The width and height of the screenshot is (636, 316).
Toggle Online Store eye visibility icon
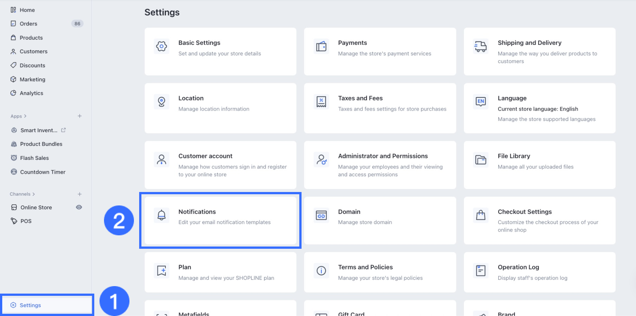pos(79,207)
